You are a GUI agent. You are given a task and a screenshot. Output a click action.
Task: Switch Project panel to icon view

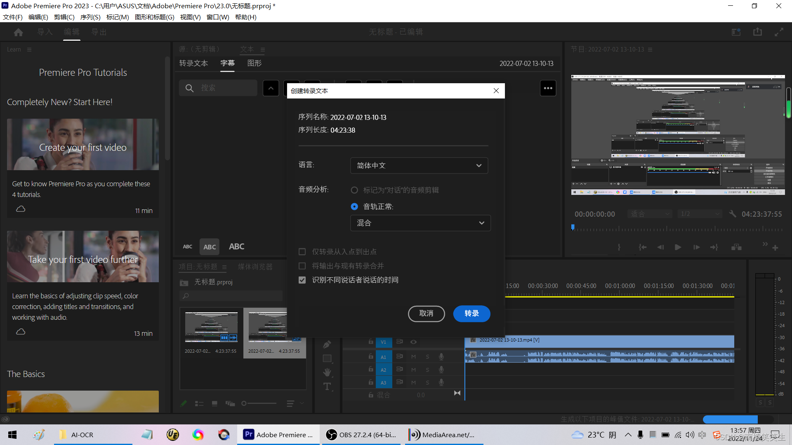coord(214,403)
